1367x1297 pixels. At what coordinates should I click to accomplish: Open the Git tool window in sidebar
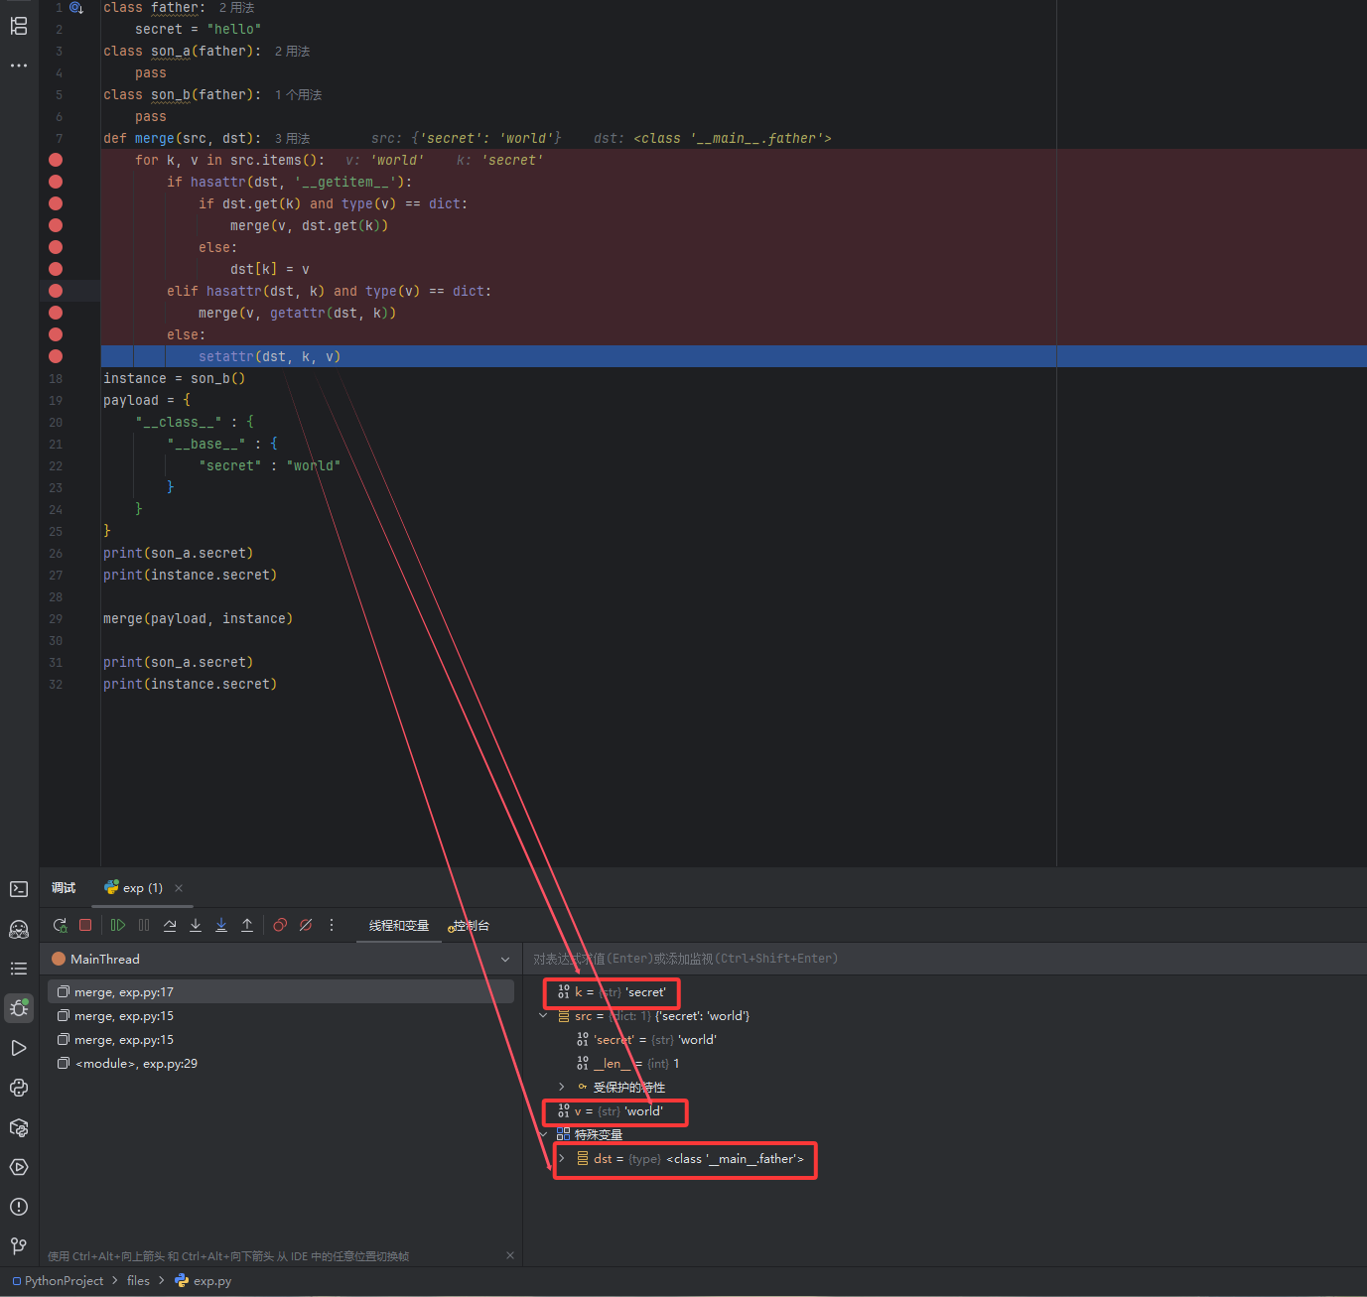18,1245
